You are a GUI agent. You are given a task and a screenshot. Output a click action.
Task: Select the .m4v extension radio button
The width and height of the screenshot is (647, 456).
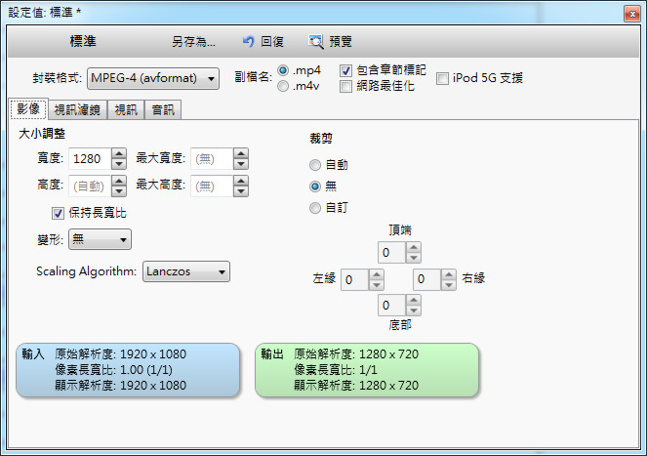(x=283, y=86)
